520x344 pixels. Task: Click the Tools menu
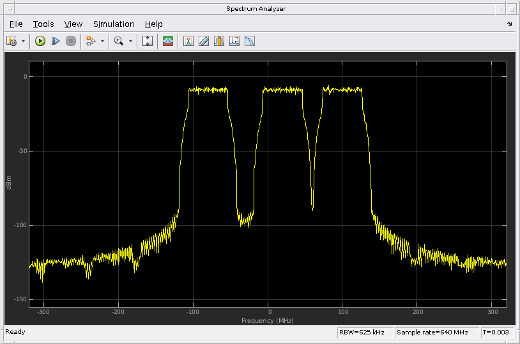coord(43,24)
